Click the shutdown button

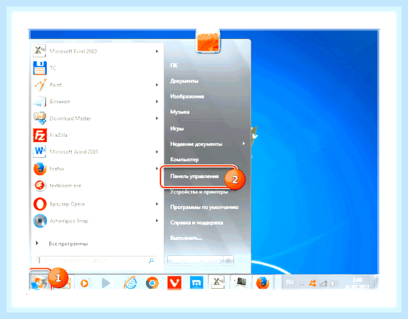(195, 260)
